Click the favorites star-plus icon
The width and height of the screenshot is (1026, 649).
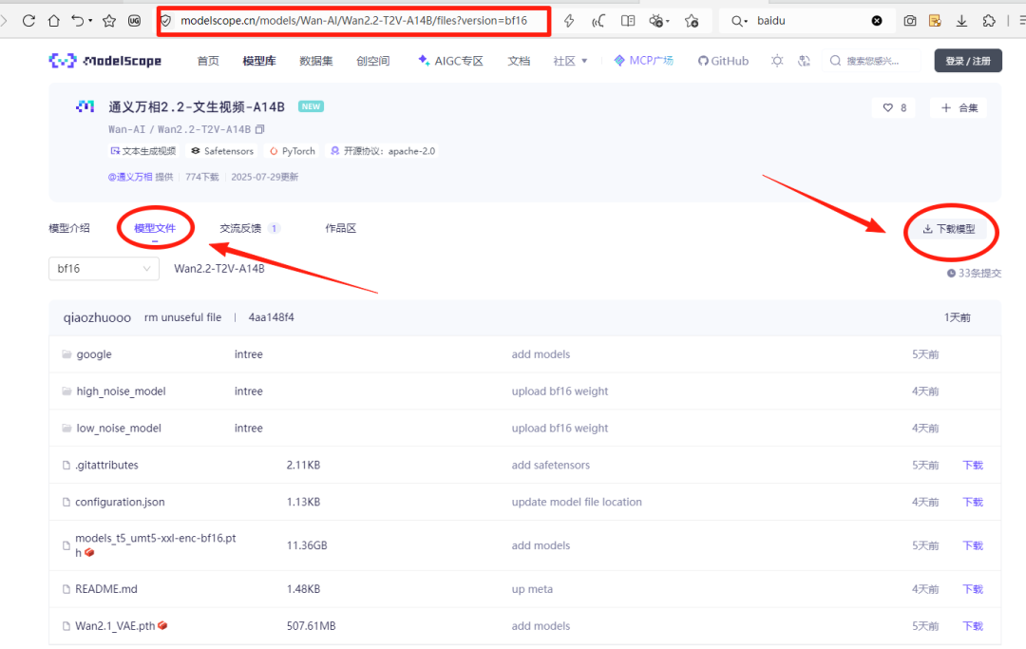(x=692, y=21)
